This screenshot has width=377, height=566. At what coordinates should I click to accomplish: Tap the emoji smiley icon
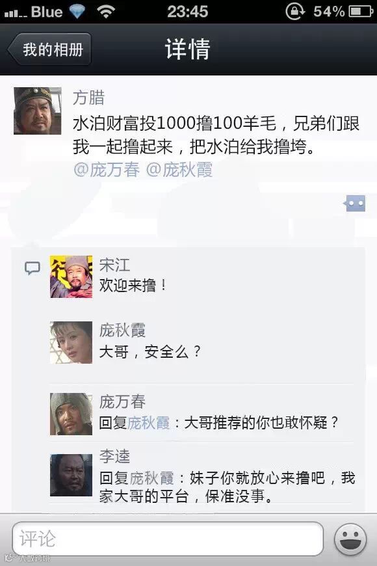point(350,539)
